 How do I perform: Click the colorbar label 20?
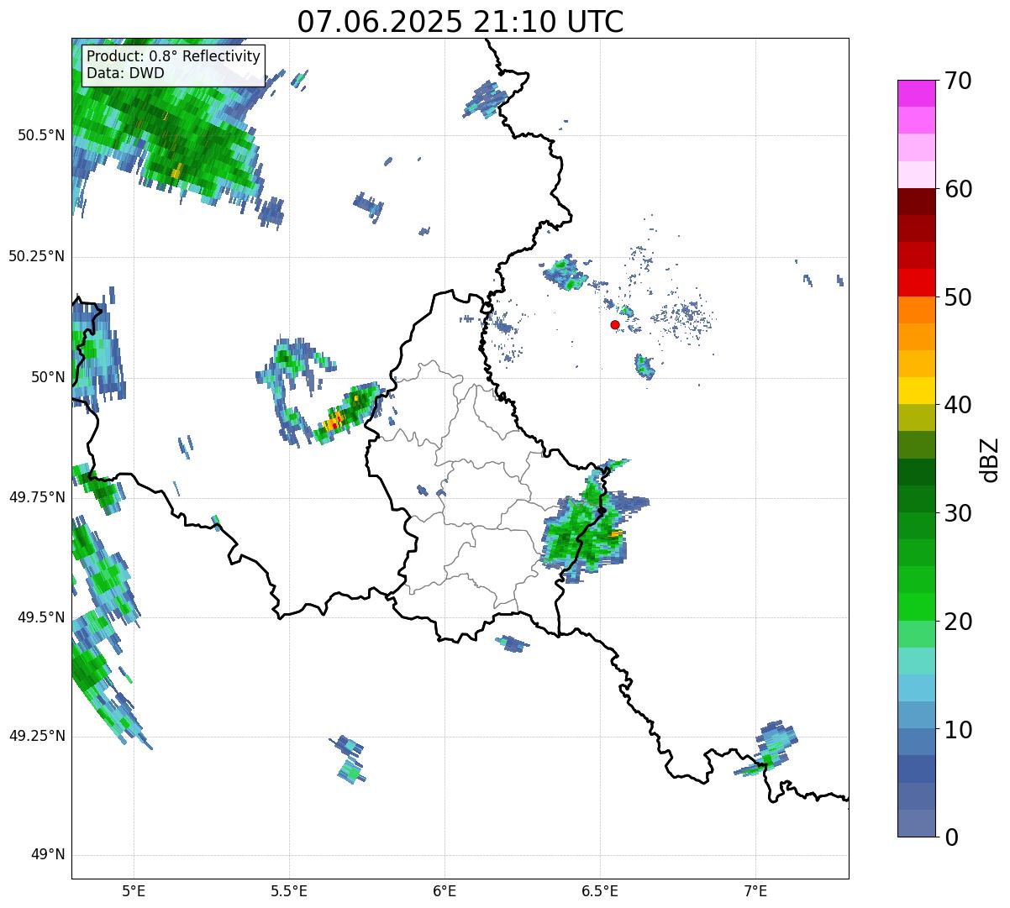pyautogui.click(x=958, y=622)
